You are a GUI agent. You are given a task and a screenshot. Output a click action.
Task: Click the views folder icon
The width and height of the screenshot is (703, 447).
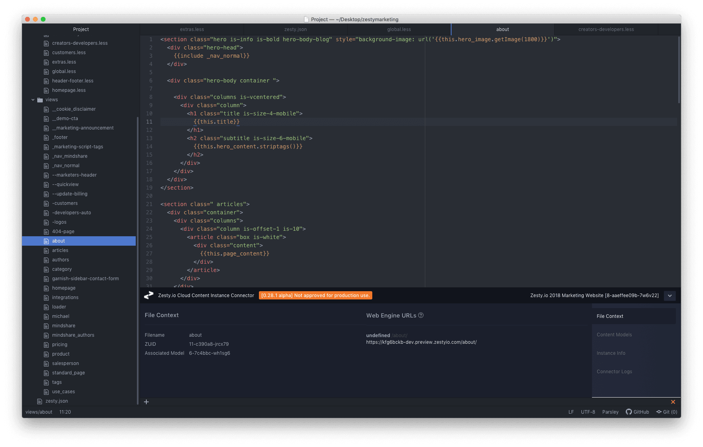(x=40, y=100)
